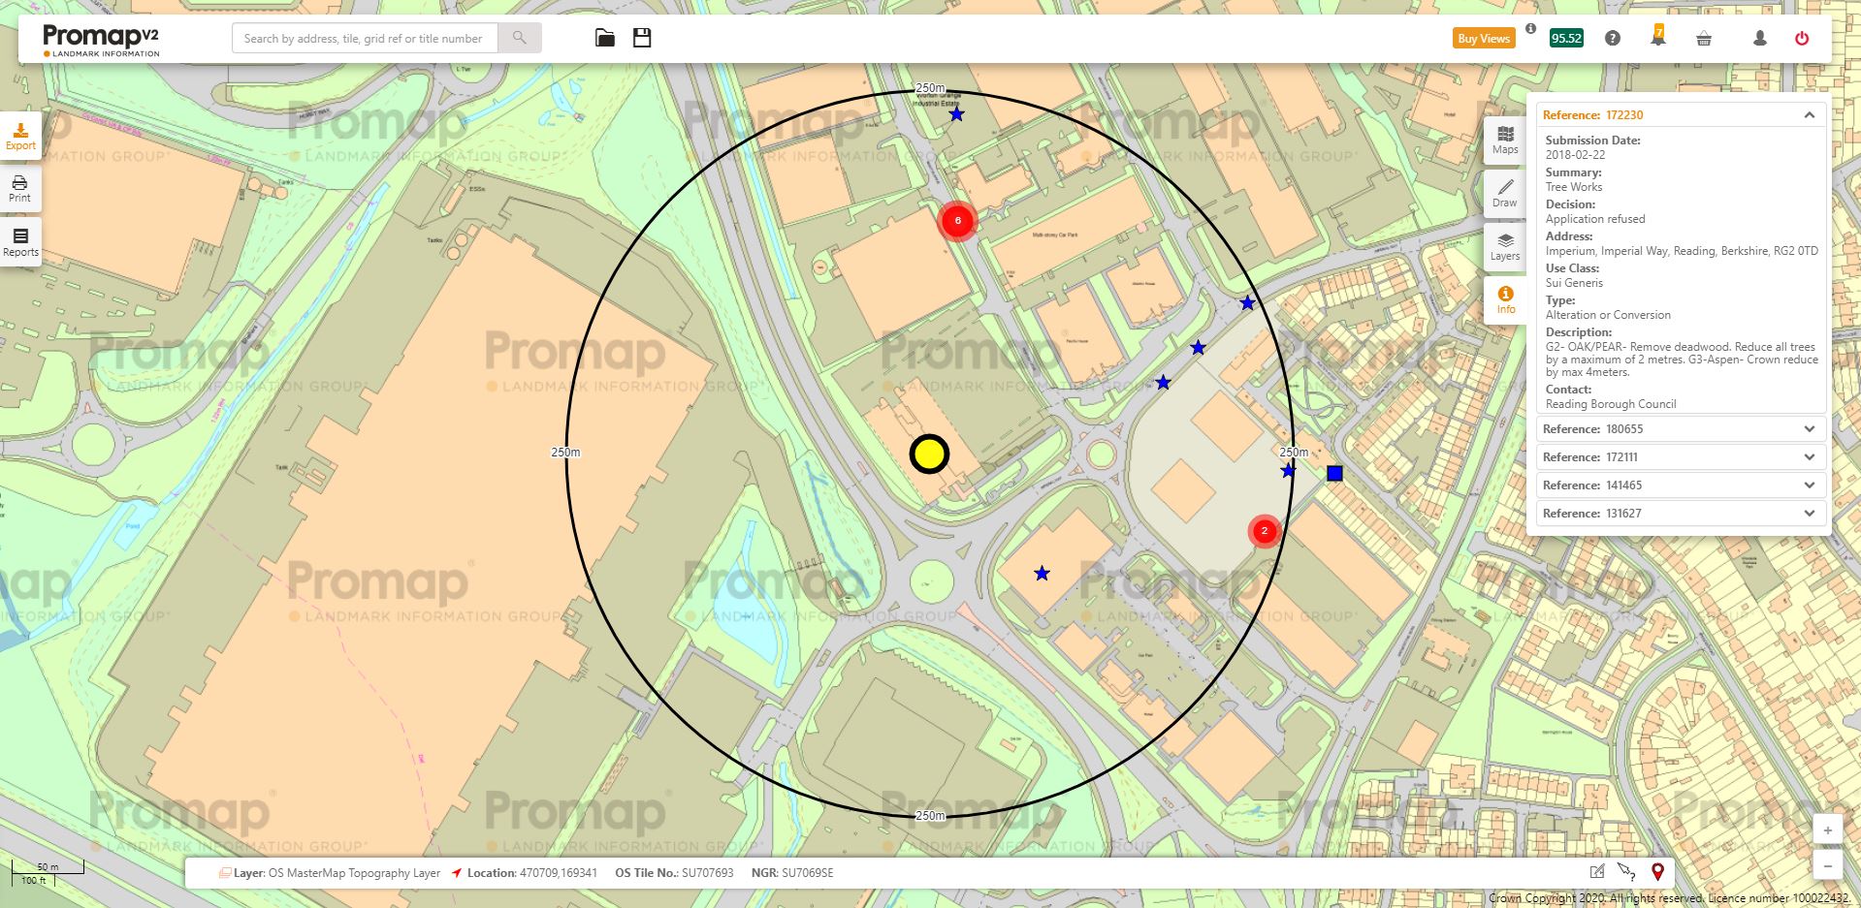
Task: Focus the address search field
Action: [365, 38]
